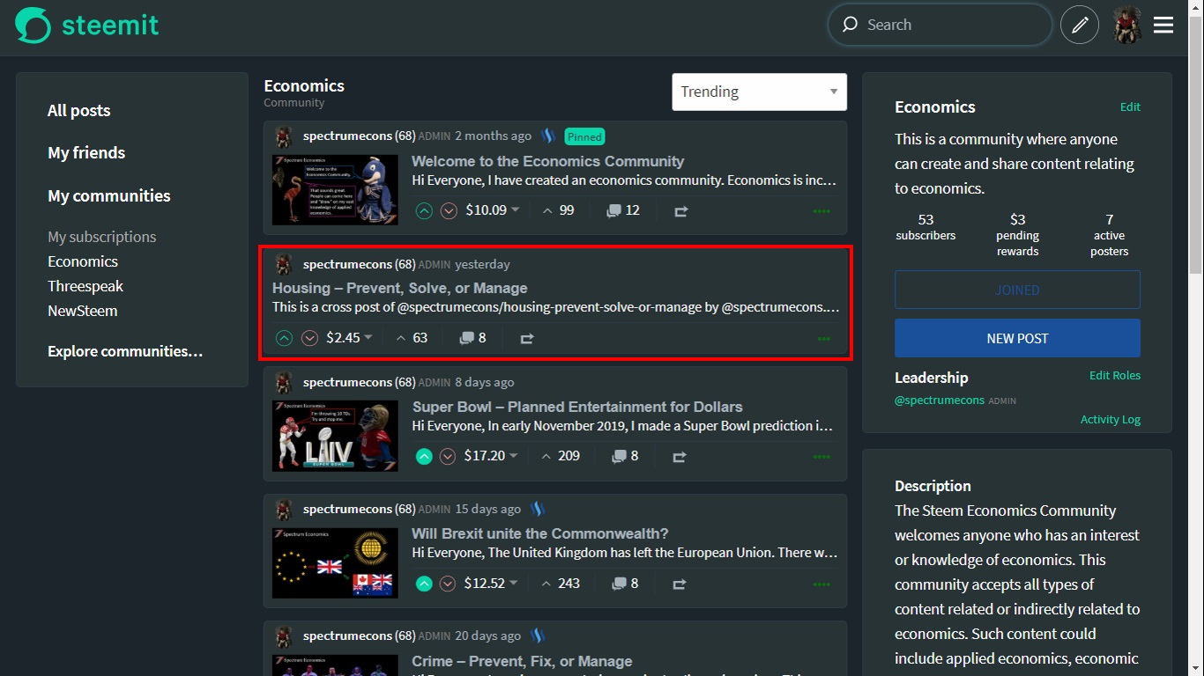Open the Edit Roles link
Image resolution: width=1204 pixels, height=676 pixels.
1115,375
